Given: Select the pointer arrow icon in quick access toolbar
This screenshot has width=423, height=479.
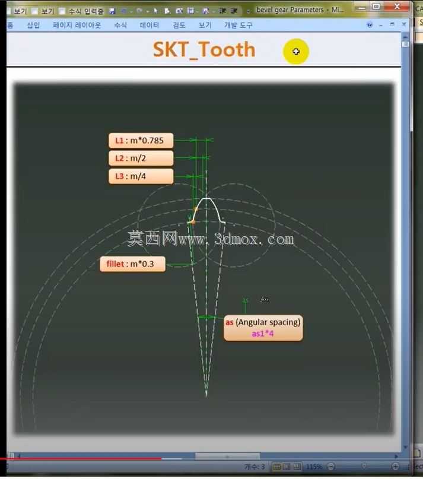Looking at the screenshot, I should pyautogui.click(x=155, y=11).
